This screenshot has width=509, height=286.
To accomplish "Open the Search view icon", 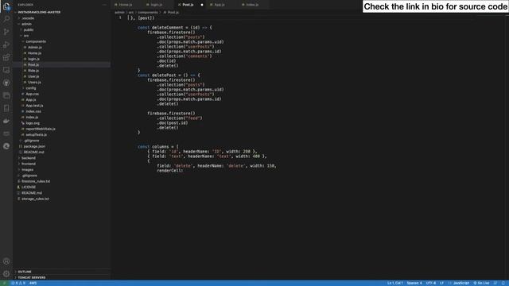I will tap(6, 18).
